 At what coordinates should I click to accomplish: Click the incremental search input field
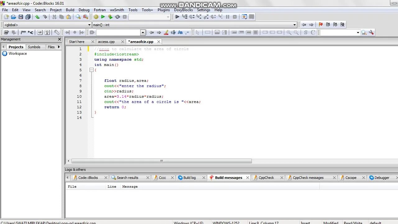coord(118,32)
